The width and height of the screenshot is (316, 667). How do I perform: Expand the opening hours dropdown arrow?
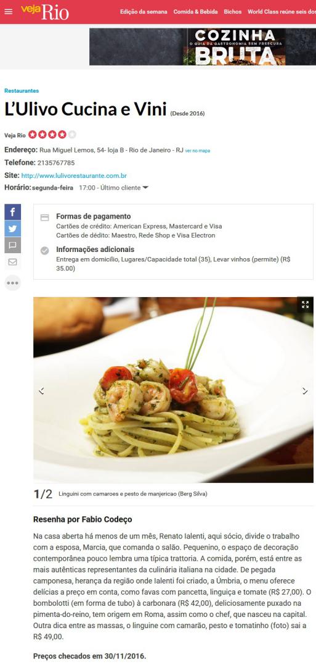(145, 188)
